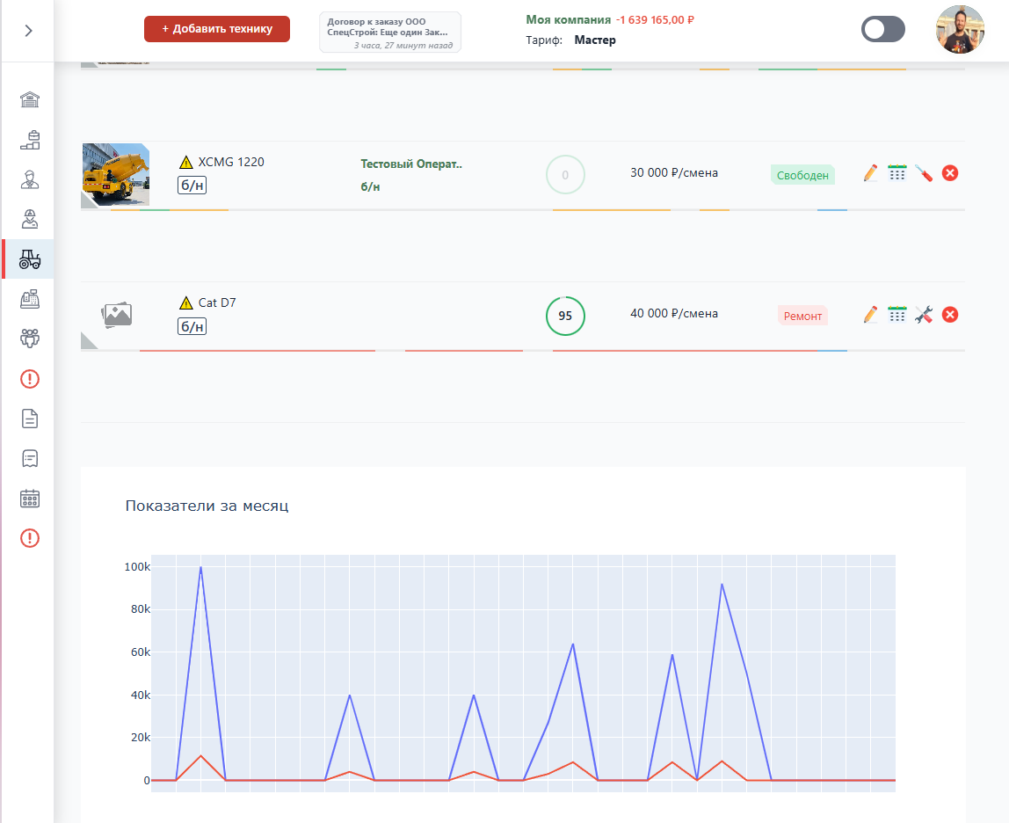Click the Cat D7 image placeholder
The height and width of the screenshot is (823, 1009).
(117, 315)
